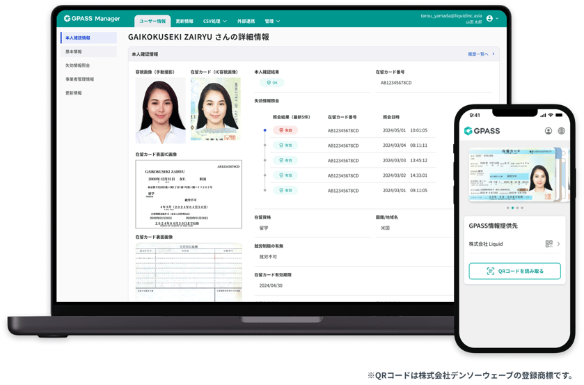584x385 pixels.
Task: Click the chevron next to 履歴一覧へ
Action: (494, 54)
